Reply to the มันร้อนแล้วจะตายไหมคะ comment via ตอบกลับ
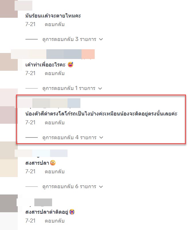 point(54,24)
